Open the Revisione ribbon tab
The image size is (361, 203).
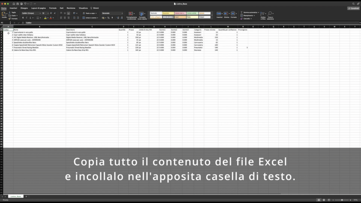[71, 8]
